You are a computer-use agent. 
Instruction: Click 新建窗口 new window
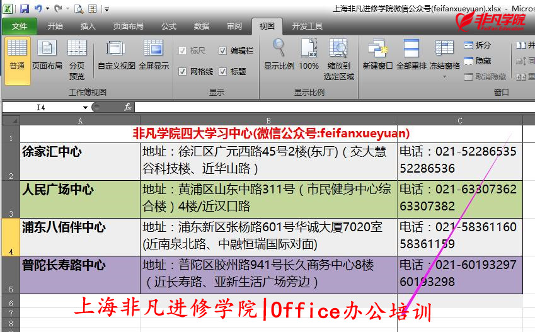(x=377, y=55)
